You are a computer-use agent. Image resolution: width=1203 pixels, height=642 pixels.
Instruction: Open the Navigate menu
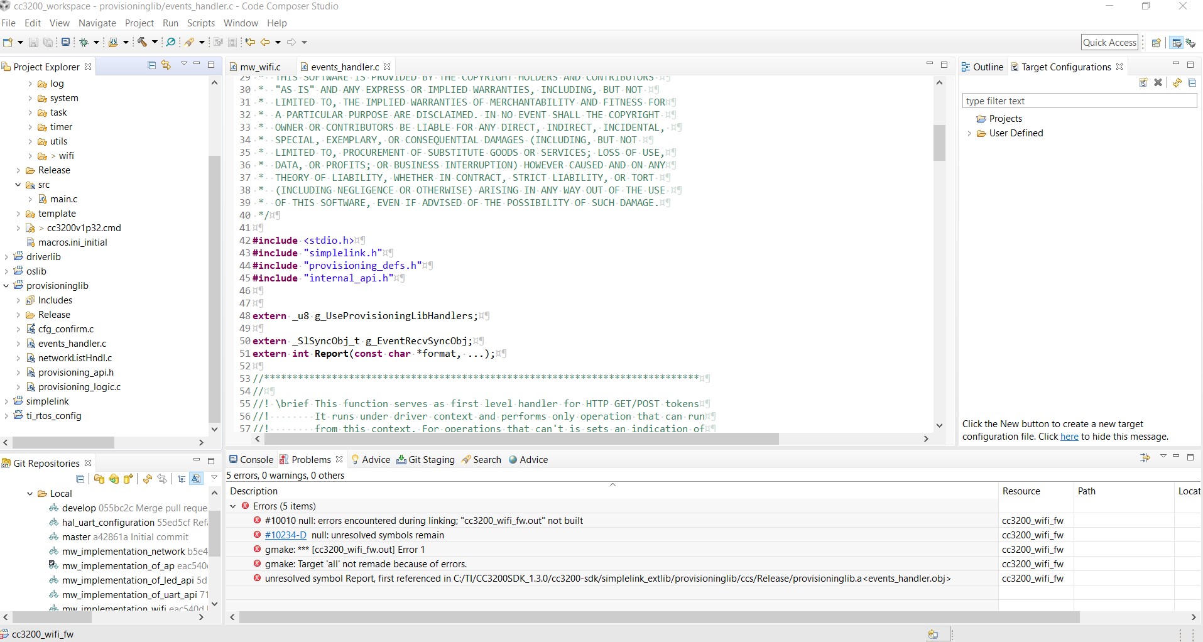click(x=97, y=23)
